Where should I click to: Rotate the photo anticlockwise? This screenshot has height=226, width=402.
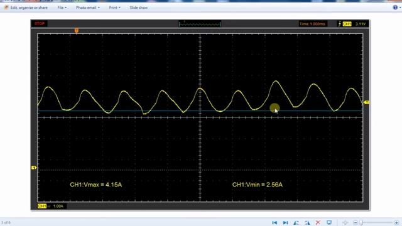296,222
